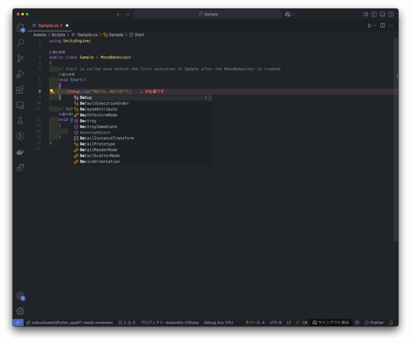
Task: Open the Notifications bell in status bar
Action: (391, 323)
